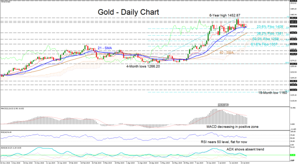The image size is (299, 165).
Task: Select the 61.8% Fibo 1337 label
Action: tap(264, 44)
